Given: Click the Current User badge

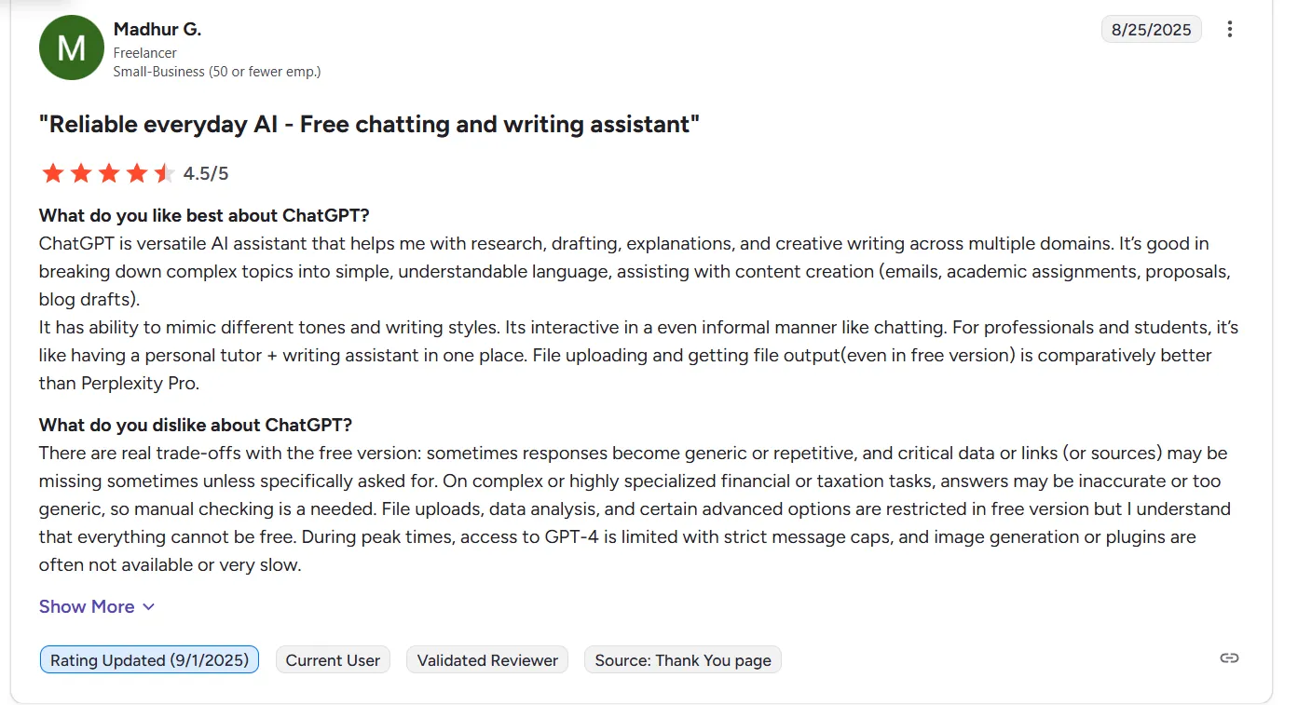Looking at the screenshot, I should [x=333, y=660].
